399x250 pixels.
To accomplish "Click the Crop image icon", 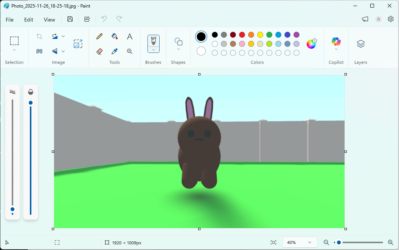I will (x=39, y=36).
